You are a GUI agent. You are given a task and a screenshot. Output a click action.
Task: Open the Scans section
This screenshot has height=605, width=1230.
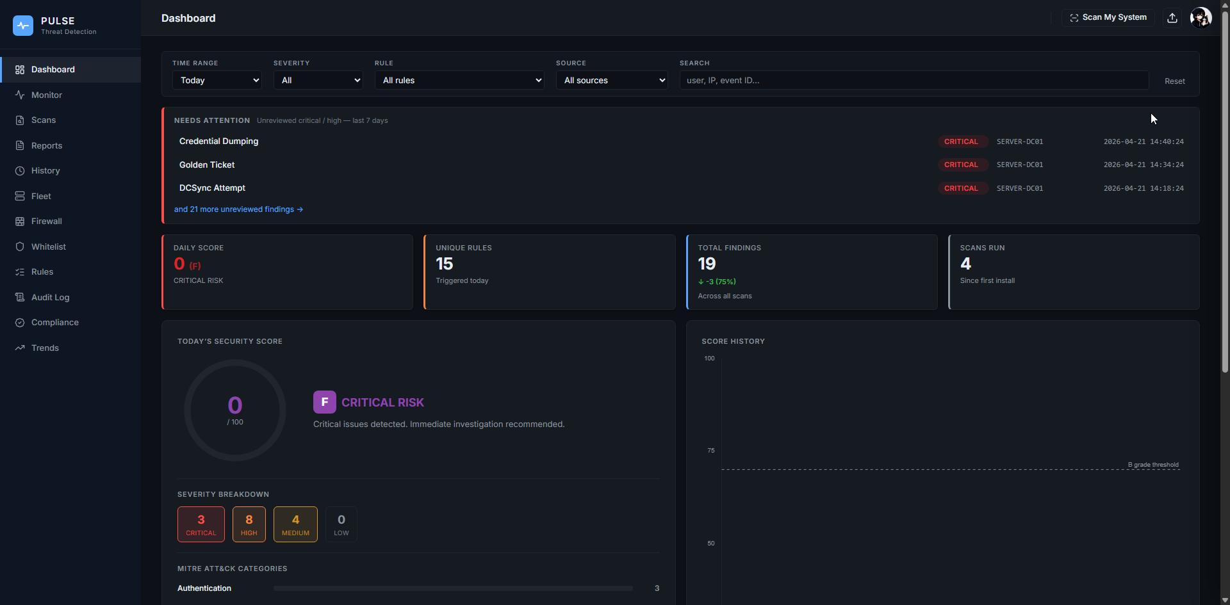click(70, 120)
